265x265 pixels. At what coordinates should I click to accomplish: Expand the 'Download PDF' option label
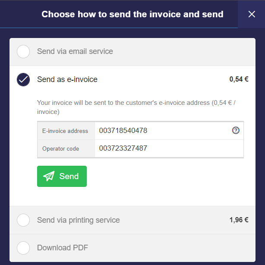pos(63,248)
